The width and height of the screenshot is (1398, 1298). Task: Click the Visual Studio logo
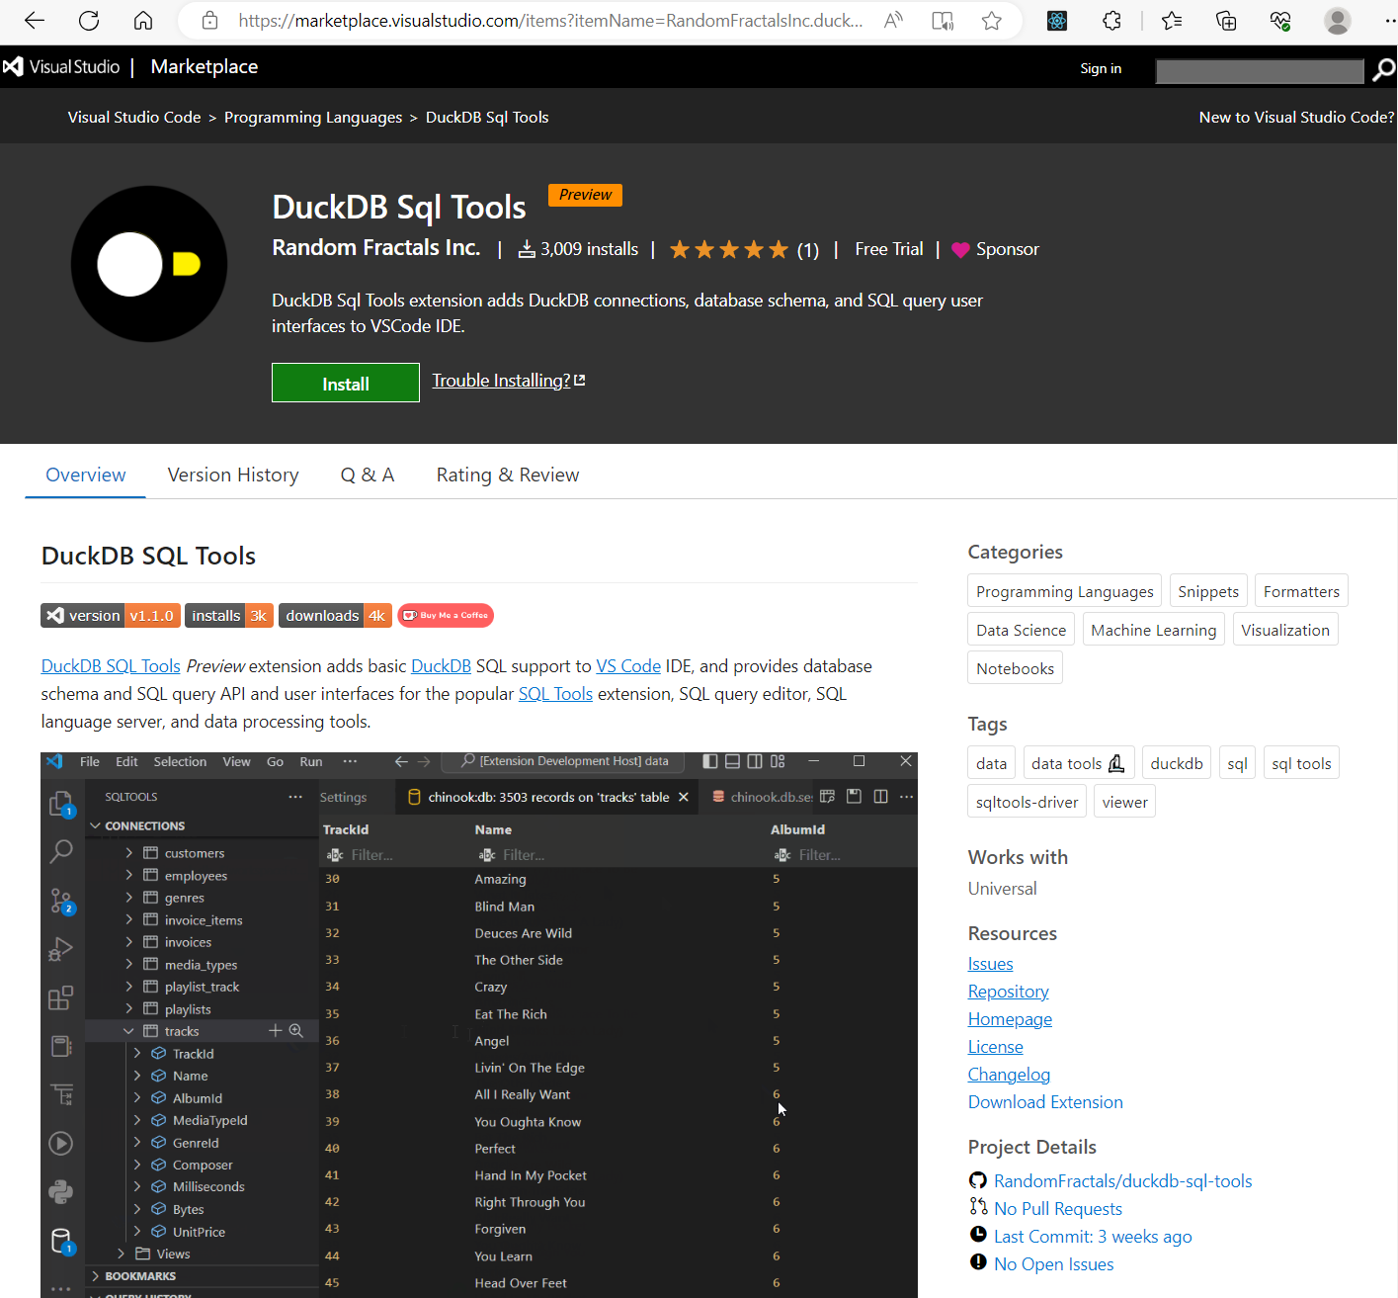pyautogui.click(x=61, y=67)
